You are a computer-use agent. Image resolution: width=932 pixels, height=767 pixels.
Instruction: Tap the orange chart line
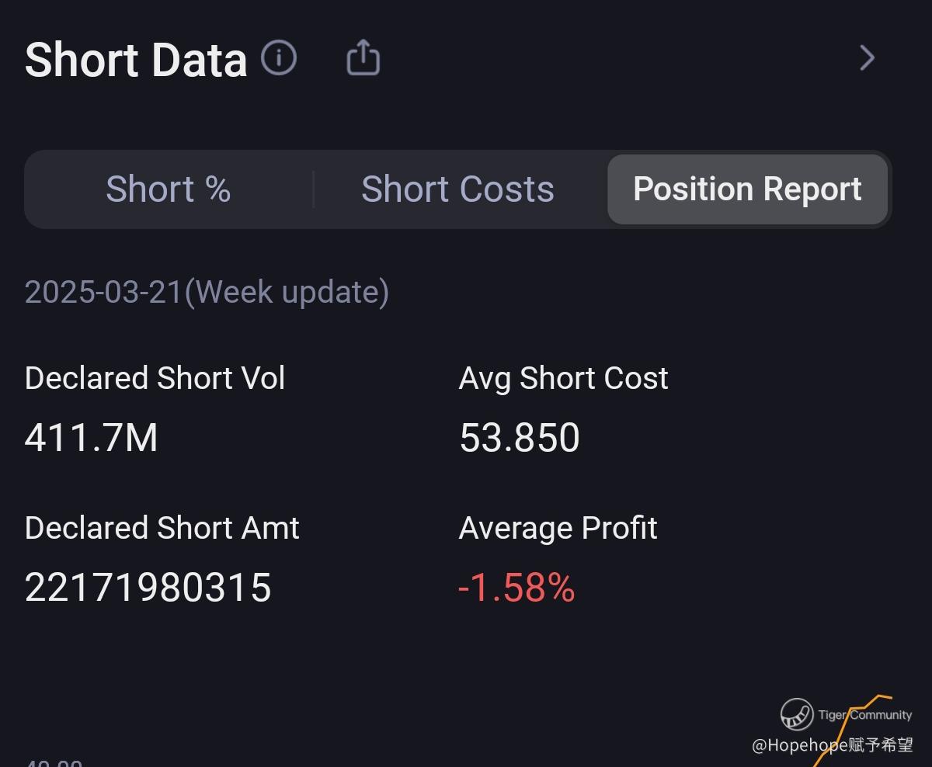pos(882,696)
